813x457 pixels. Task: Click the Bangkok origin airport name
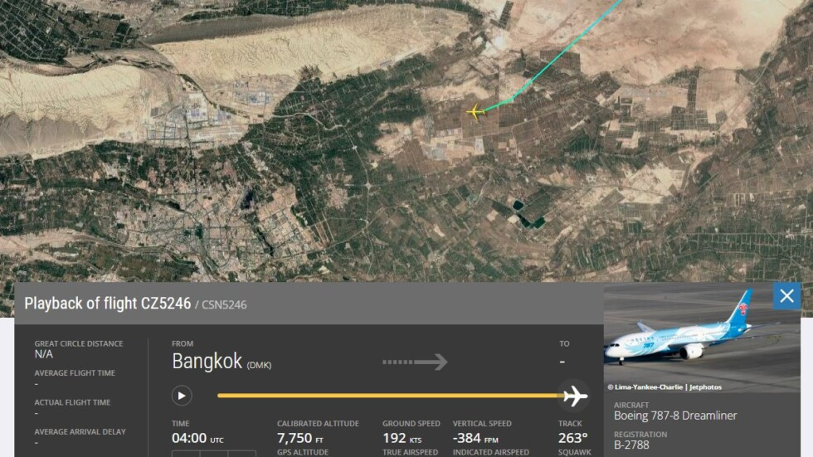point(207,361)
